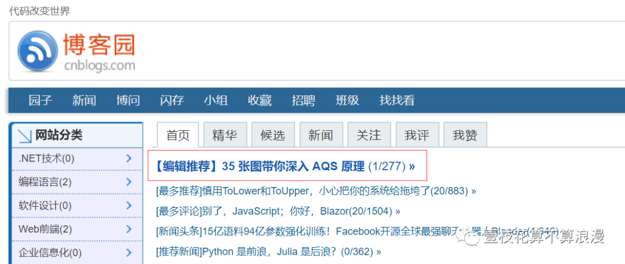Open the 关注 tab

click(369, 135)
